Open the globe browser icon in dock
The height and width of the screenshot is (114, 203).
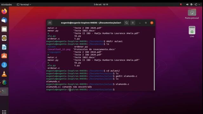click(4, 83)
